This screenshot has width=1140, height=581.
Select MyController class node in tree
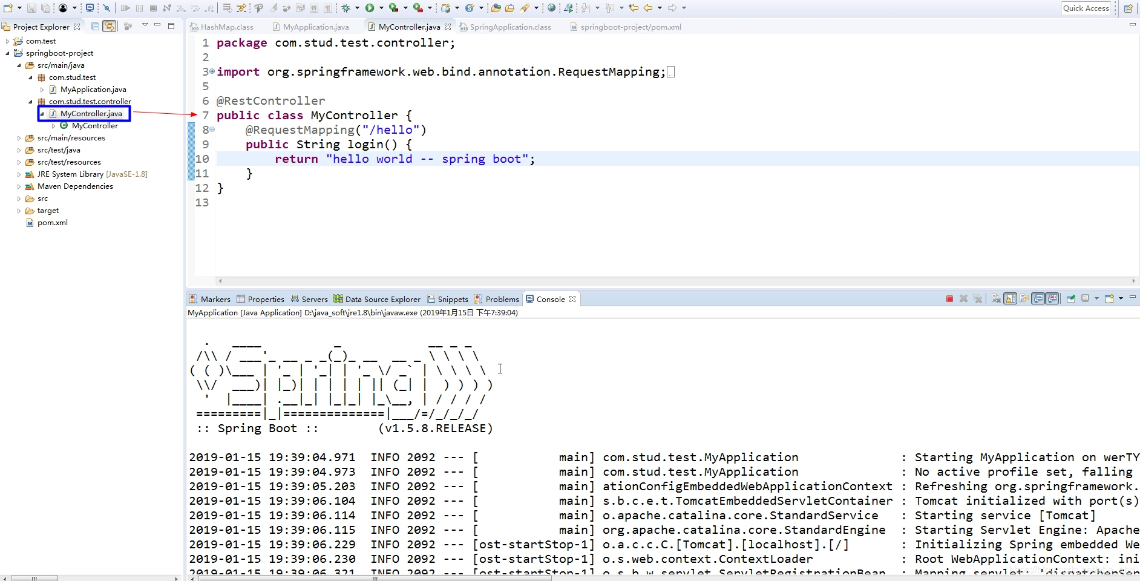tap(95, 126)
